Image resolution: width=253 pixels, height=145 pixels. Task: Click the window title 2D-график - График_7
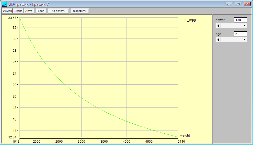tap(29, 4)
